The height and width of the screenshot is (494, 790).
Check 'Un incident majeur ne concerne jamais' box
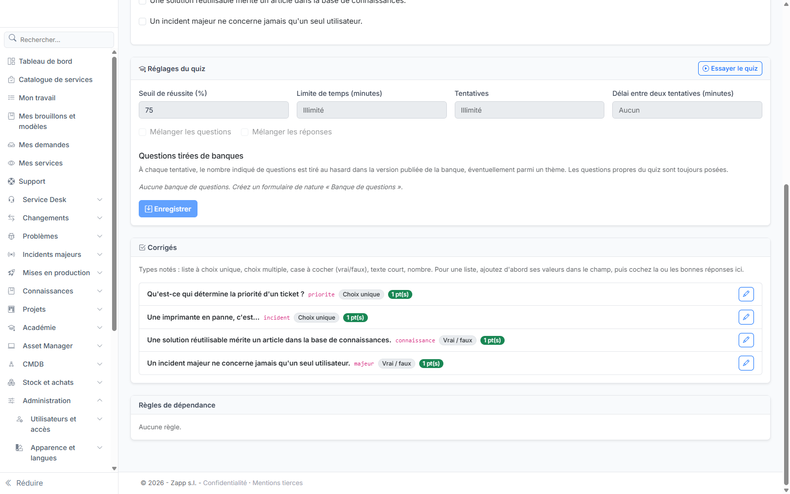point(143,21)
